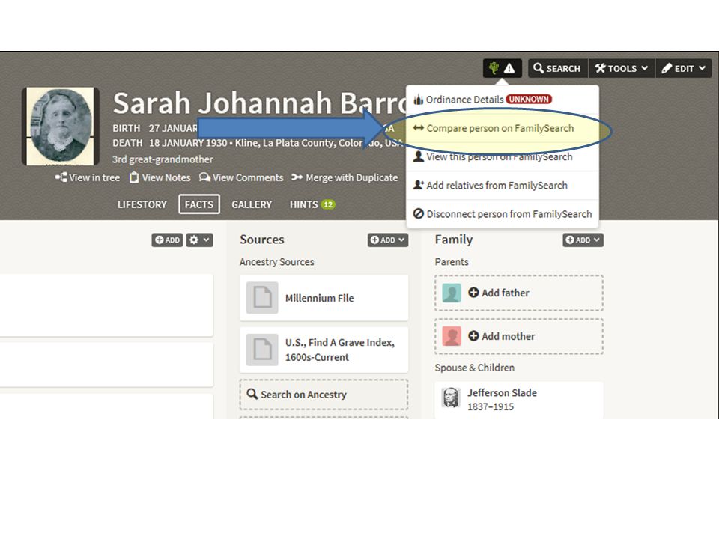Image resolution: width=719 pixels, height=539 pixels.
Task: Open the Millennium File source
Action: (x=324, y=298)
